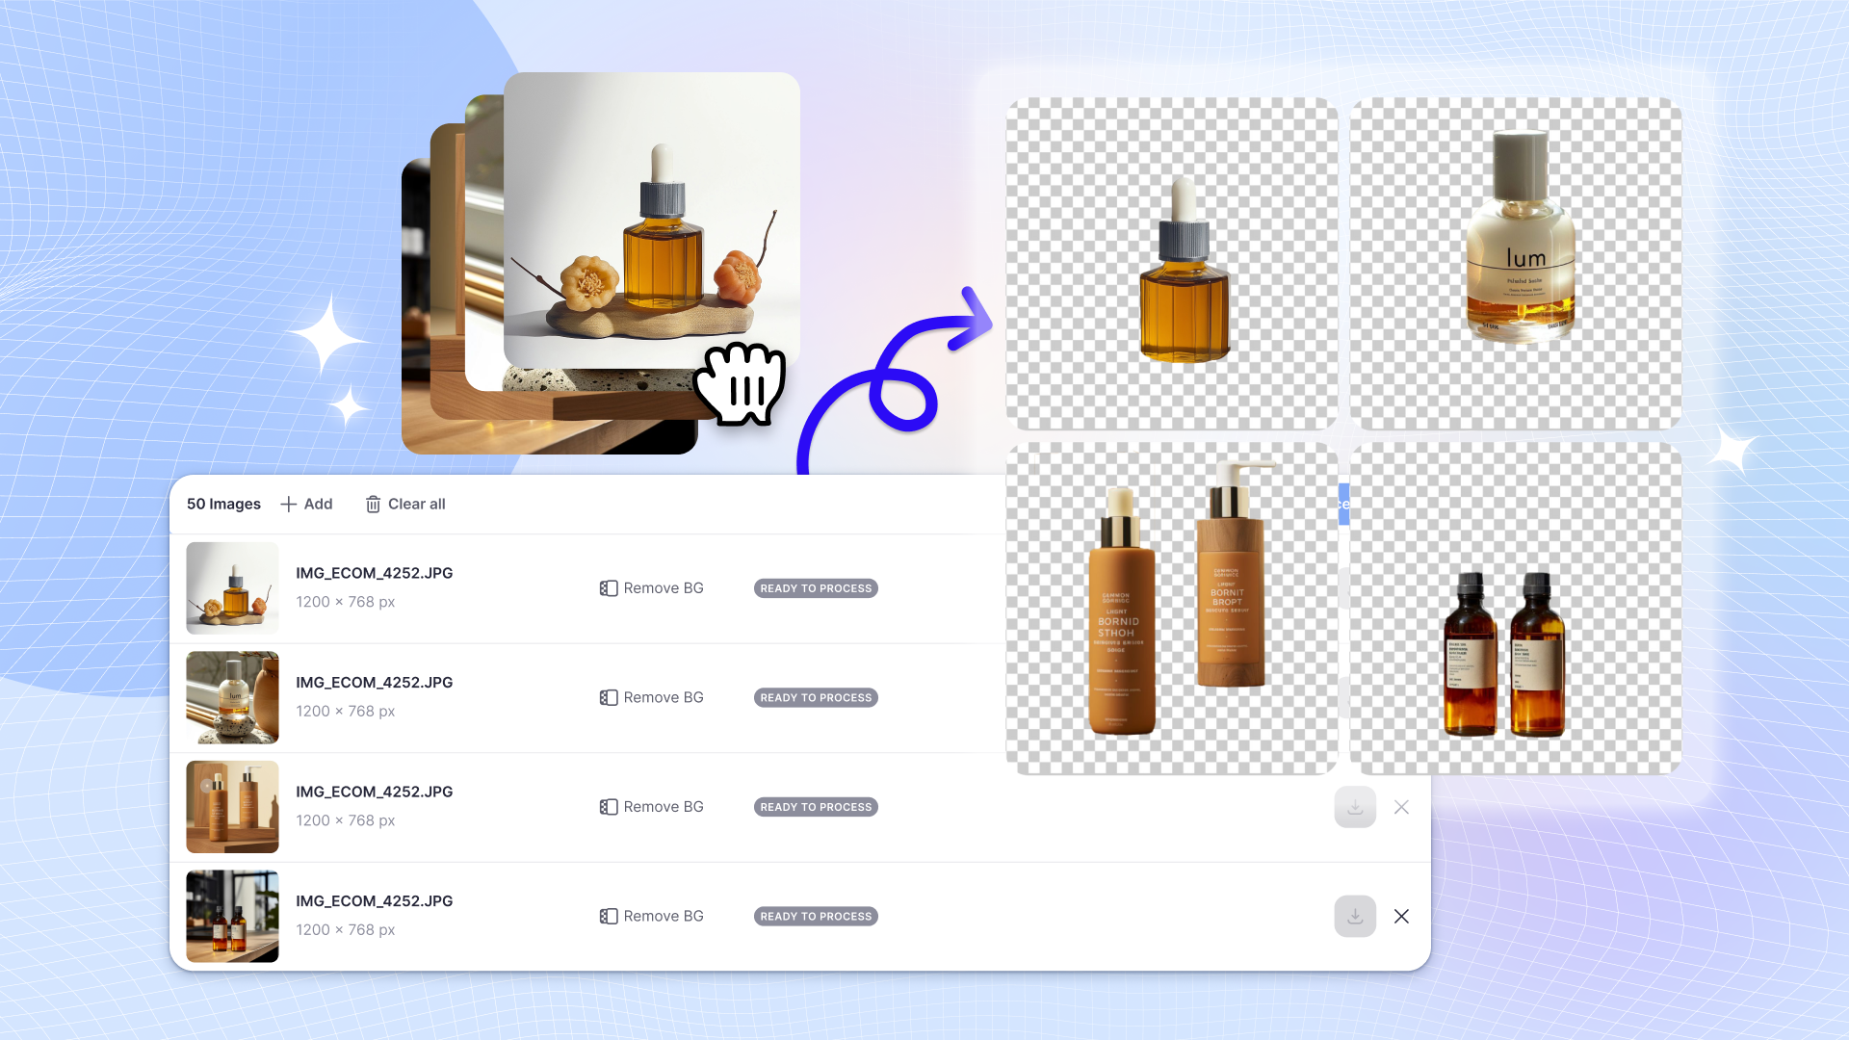
Task: Click the Remove BG icon on third image
Action: [x=607, y=806]
